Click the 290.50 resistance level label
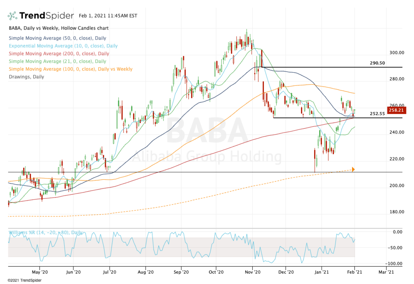The image size is (414, 284). coord(377,63)
